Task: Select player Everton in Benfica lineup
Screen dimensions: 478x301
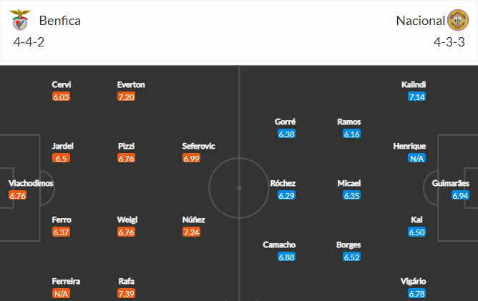Action: coord(131,84)
